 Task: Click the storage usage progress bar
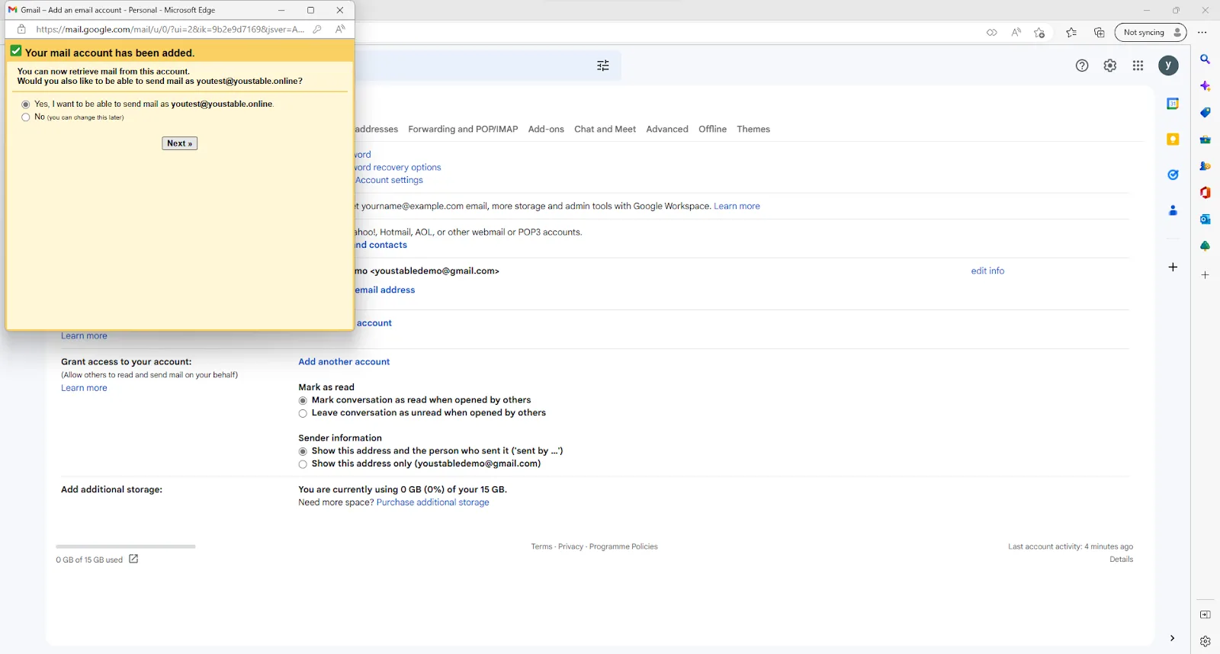coord(126,547)
